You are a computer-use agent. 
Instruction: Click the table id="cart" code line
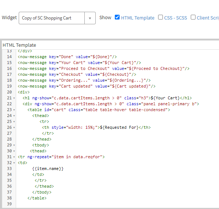pyautogui.click(x=99, y=110)
